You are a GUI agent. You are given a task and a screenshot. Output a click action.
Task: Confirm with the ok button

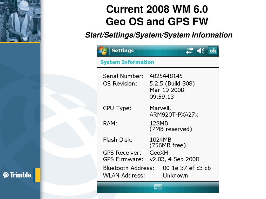coord(213,51)
